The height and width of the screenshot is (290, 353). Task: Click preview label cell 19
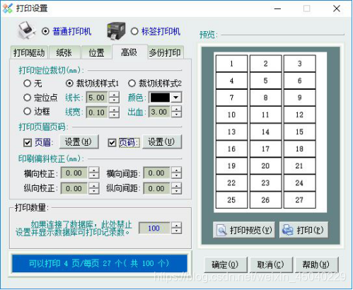click(231, 166)
